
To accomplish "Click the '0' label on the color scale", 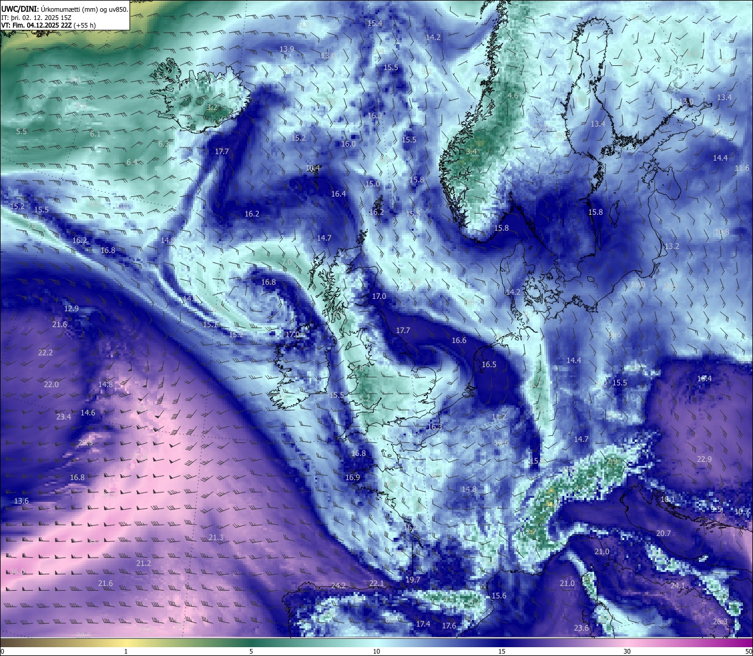I will pos(2,651).
